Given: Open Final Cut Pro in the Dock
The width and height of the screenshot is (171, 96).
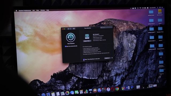Looking at the screenshot, I should tap(123, 88).
